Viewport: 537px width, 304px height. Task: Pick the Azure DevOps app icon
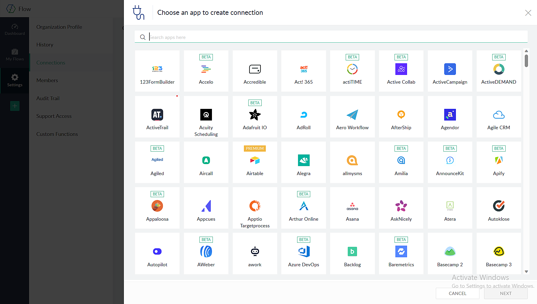click(304, 251)
